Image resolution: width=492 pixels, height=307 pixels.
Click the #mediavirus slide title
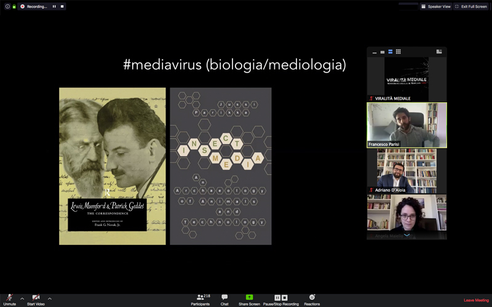(235, 65)
